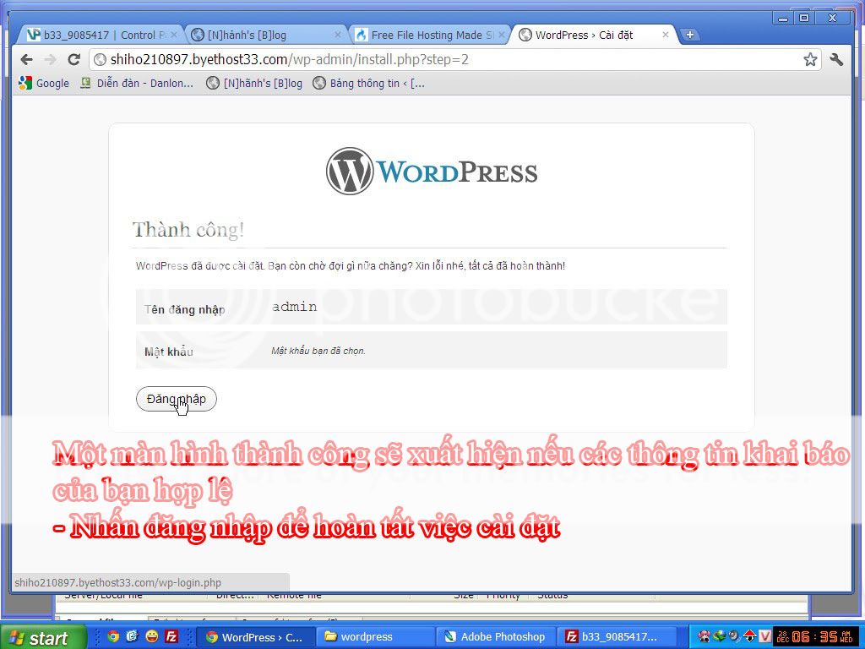Open the Chrome wrench settings menu
The height and width of the screenshot is (649, 865).
(836, 60)
